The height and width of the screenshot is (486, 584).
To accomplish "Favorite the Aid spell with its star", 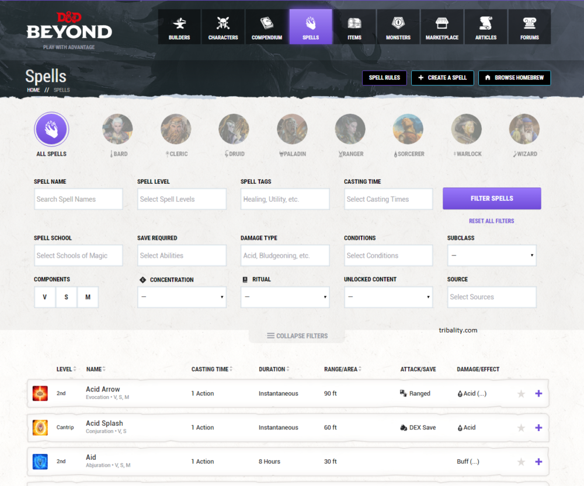I will tap(521, 462).
